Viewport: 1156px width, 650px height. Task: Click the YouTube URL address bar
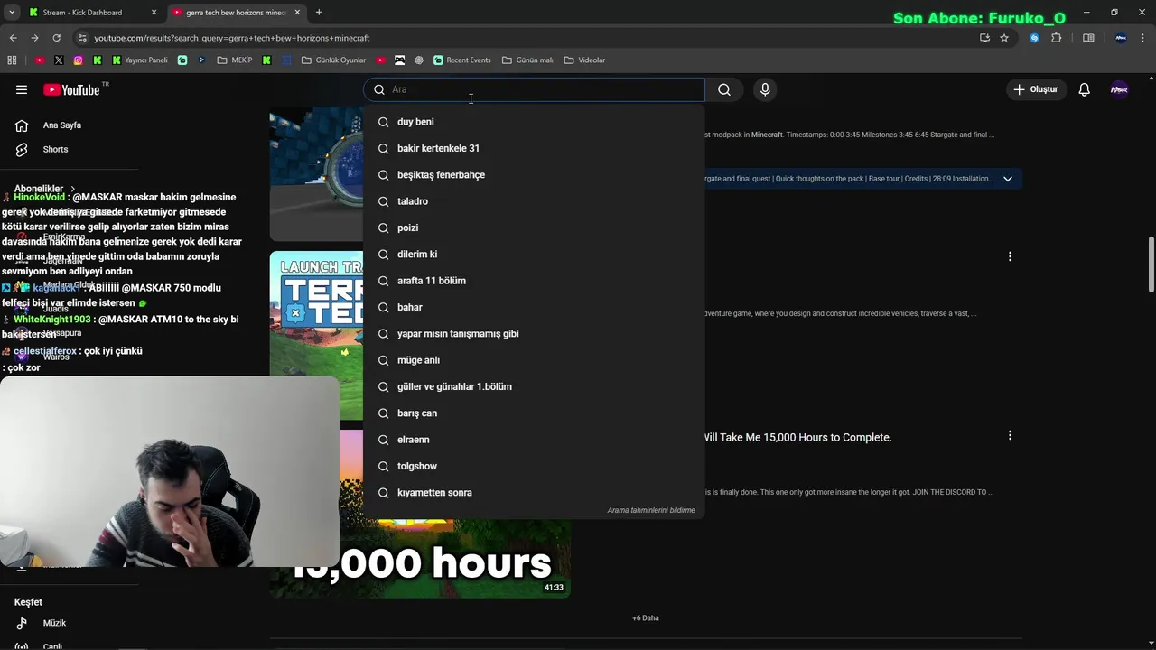click(x=533, y=38)
